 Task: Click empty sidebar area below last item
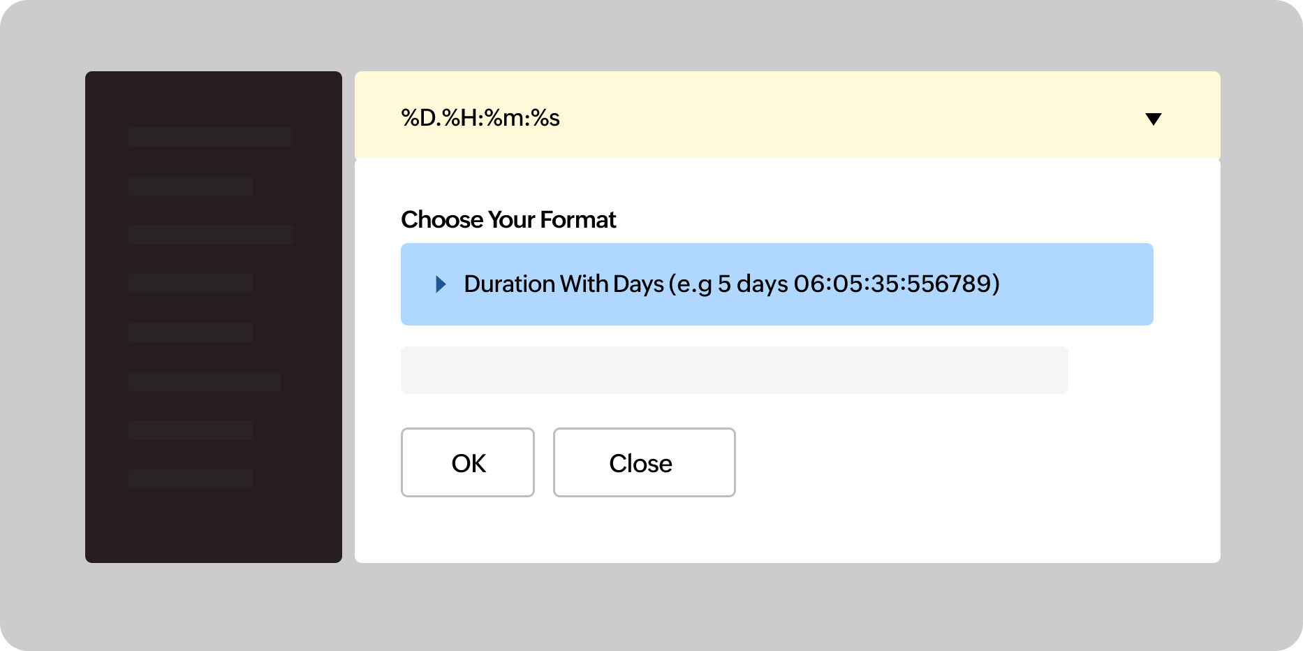coord(213,527)
